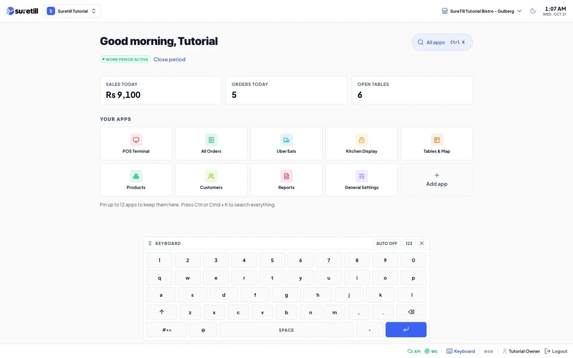The image size is (573, 358).
Task: Expand the SureTill Tutorial Bistro – Gulberg branch dropdown
Action: pos(481,11)
